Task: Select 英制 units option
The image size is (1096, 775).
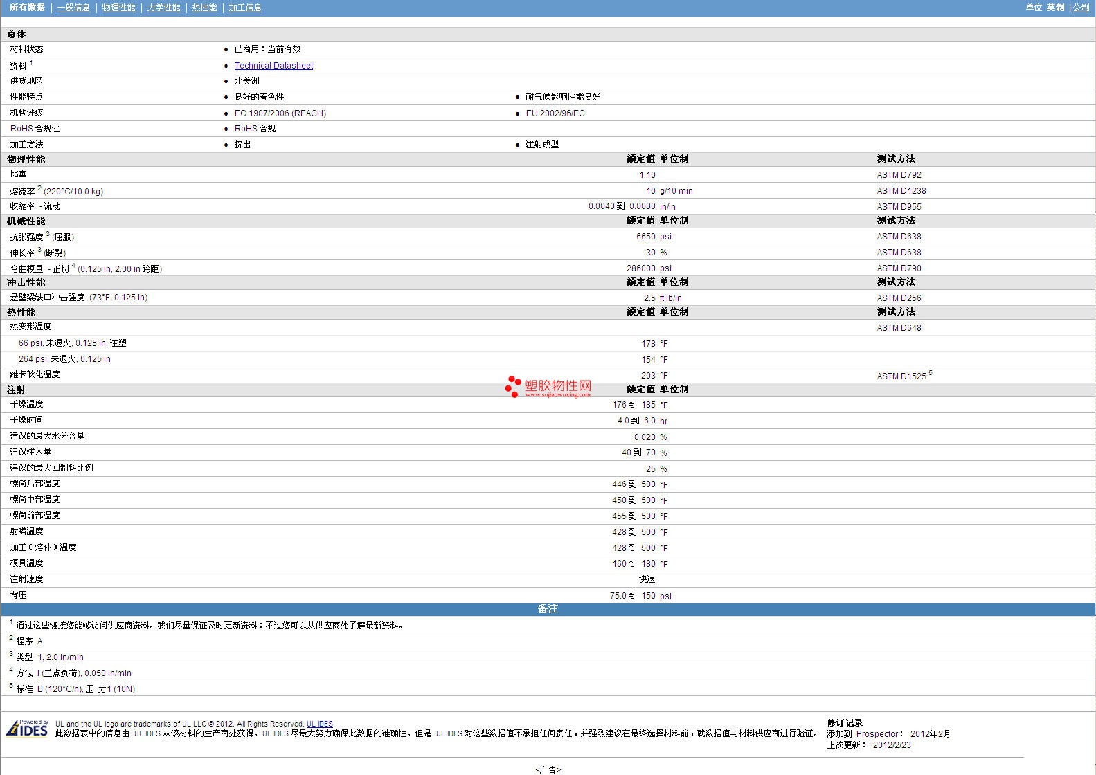Action: [x=1055, y=8]
